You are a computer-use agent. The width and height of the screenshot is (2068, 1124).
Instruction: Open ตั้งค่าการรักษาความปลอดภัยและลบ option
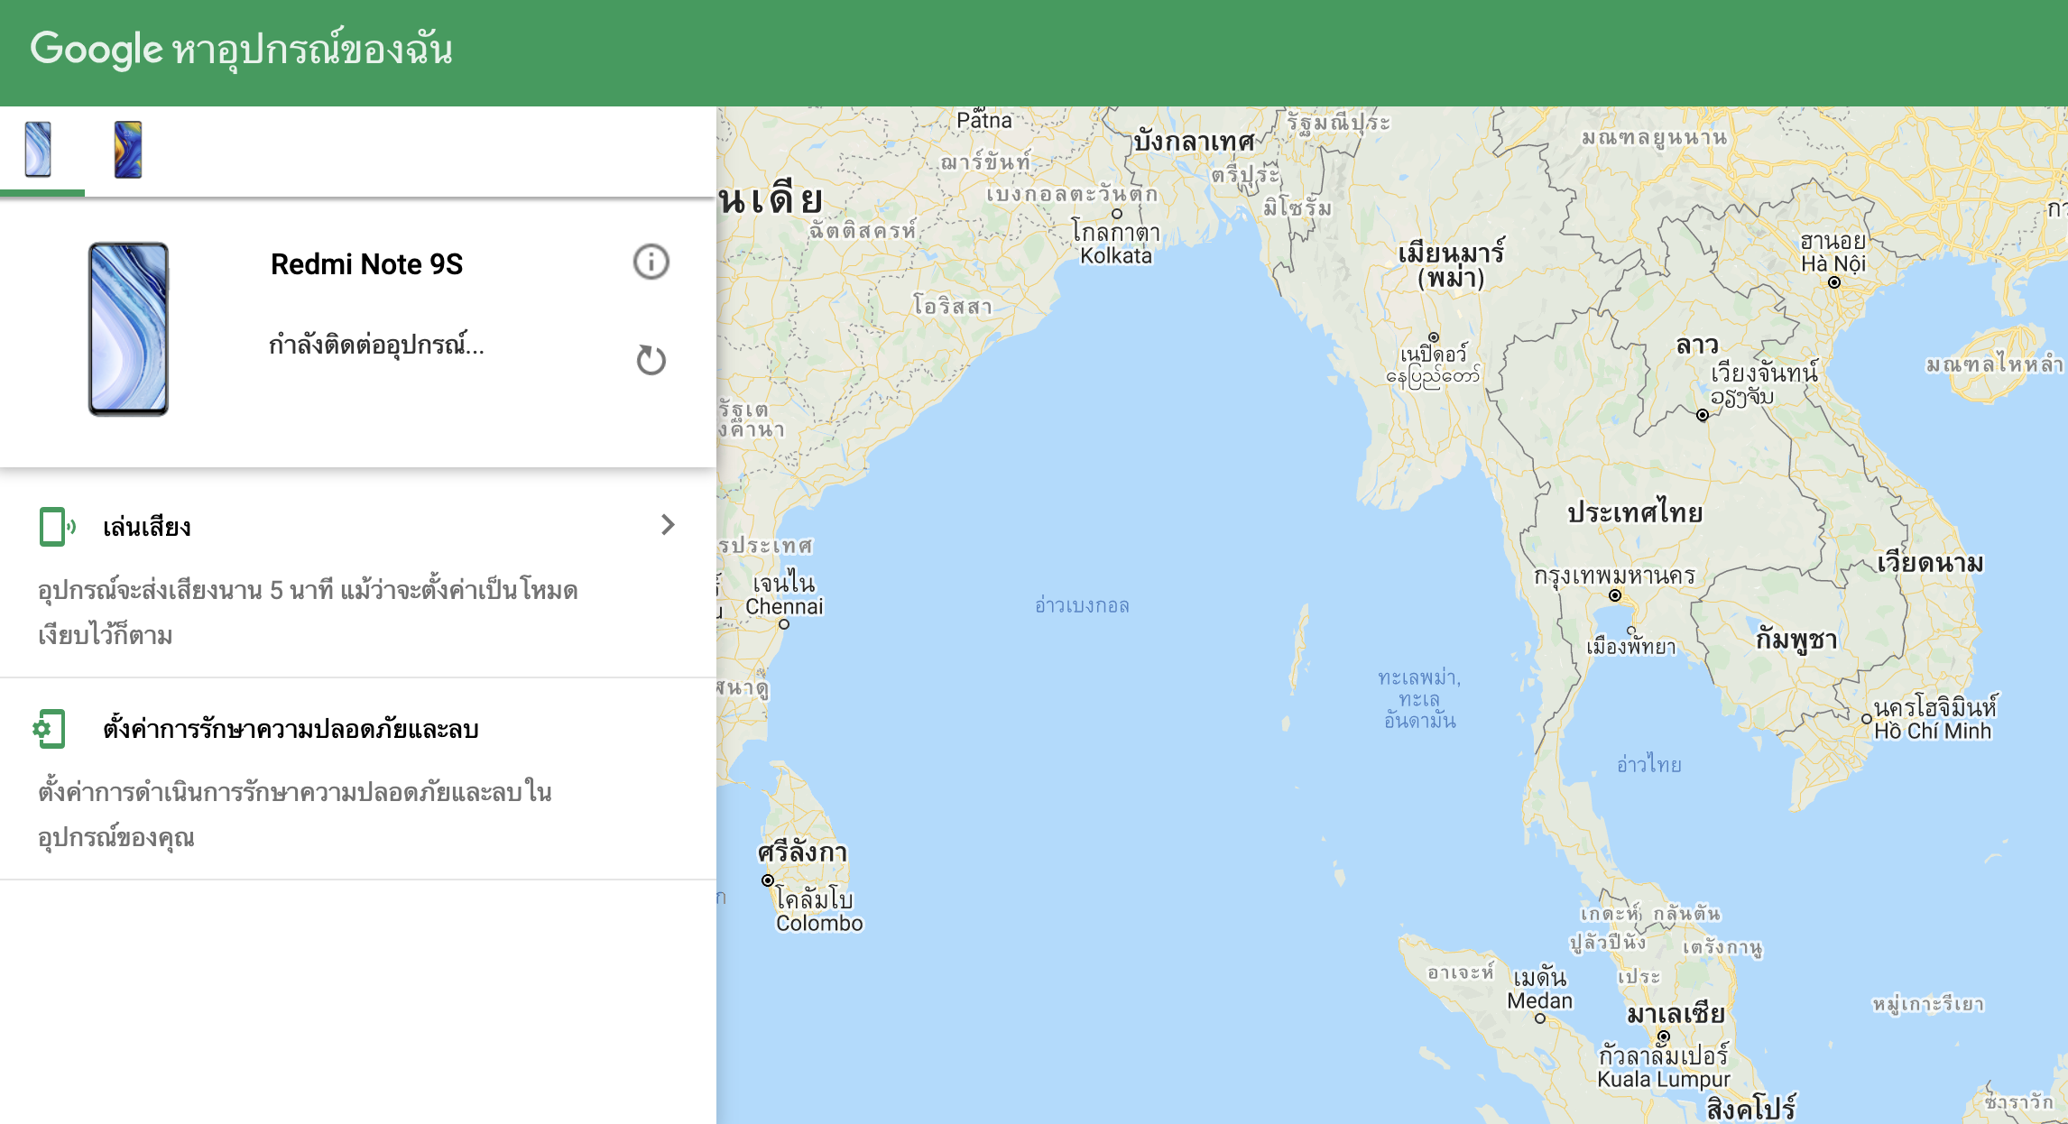coord(291,729)
